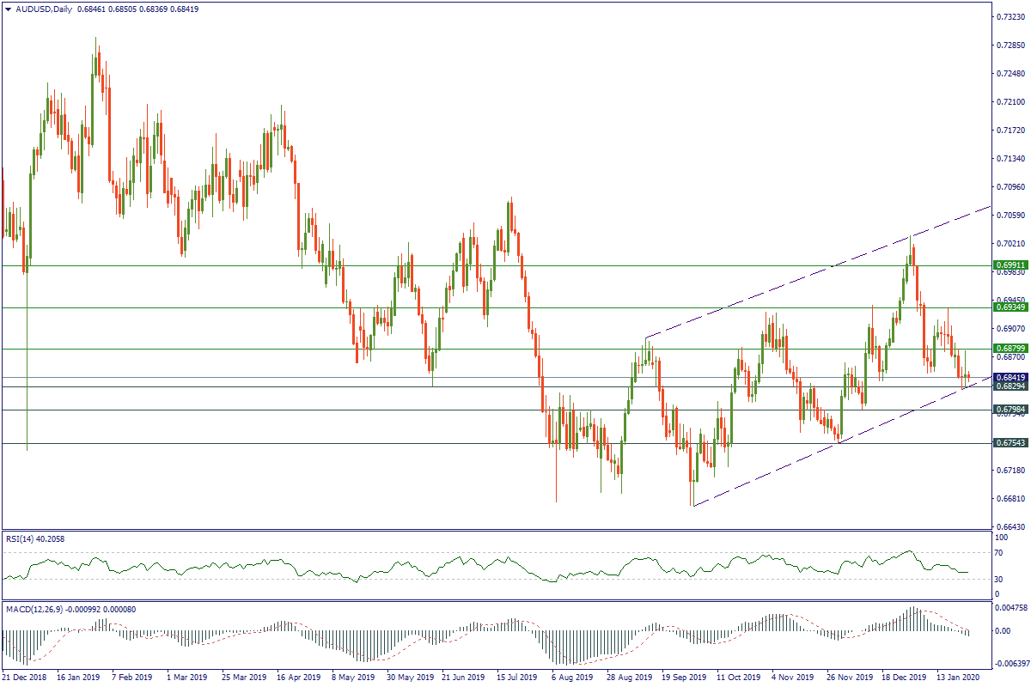Click the 0.73230 price scale value
The image size is (1031, 687).
click(1007, 16)
